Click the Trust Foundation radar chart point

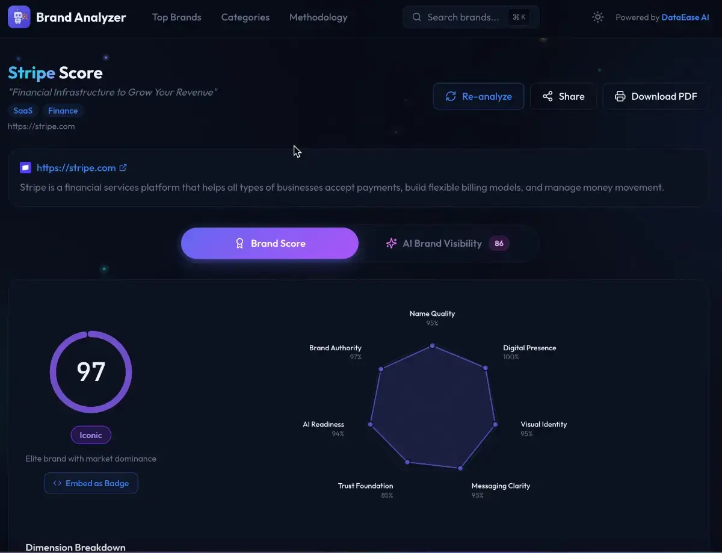tap(407, 462)
